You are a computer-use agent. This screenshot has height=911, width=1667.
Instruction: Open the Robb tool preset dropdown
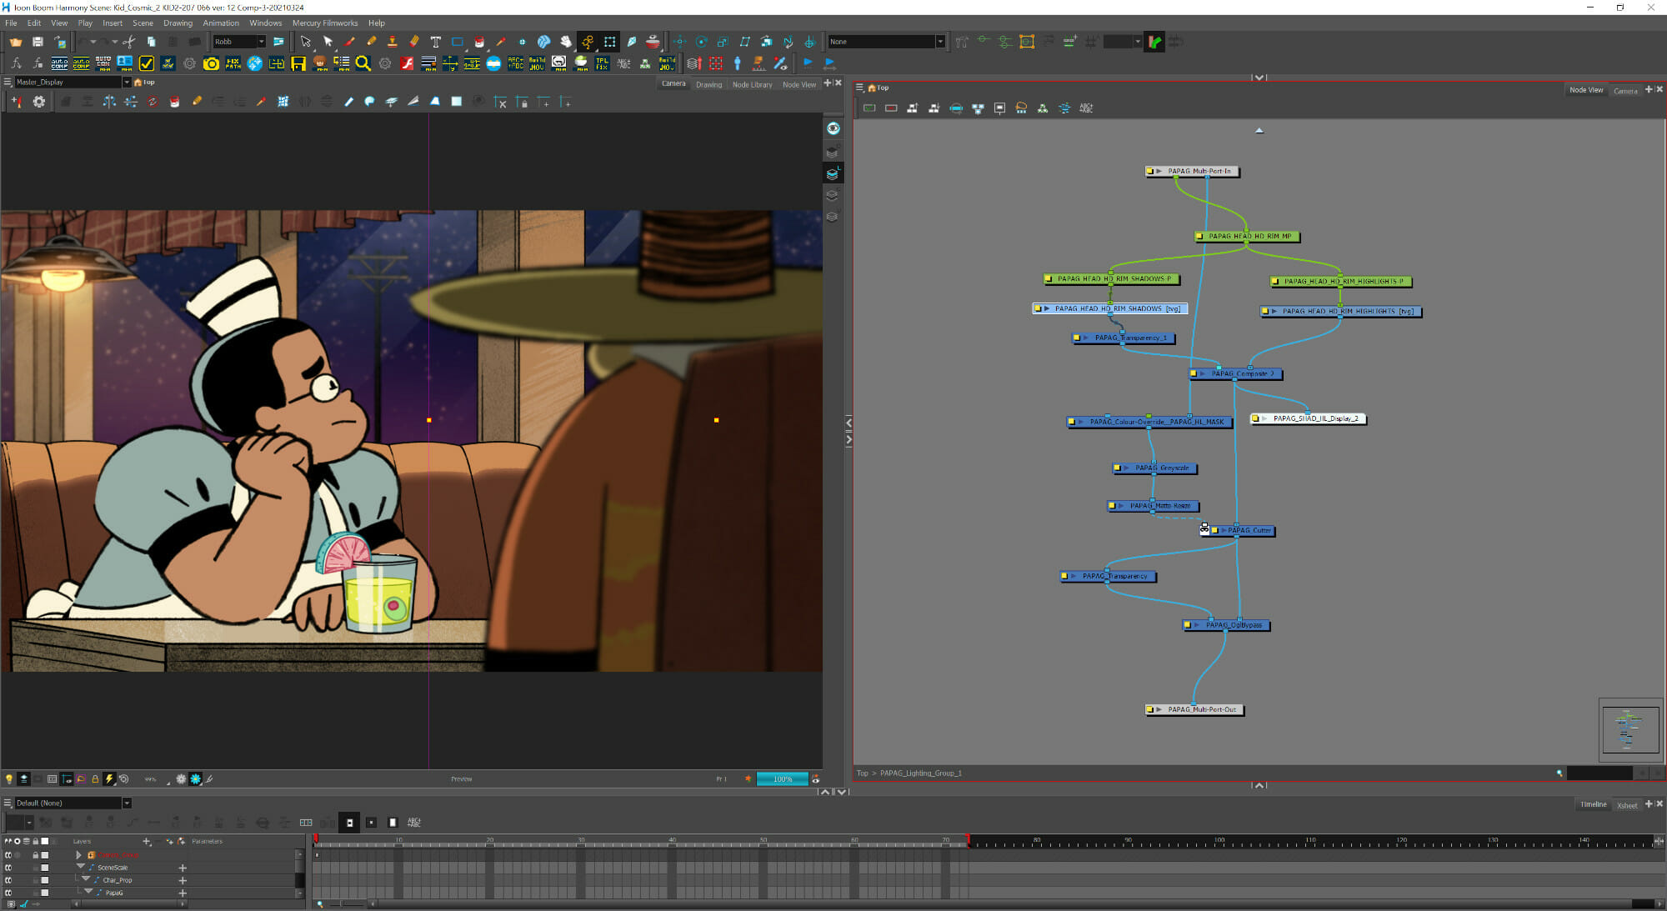pos(262,41)
